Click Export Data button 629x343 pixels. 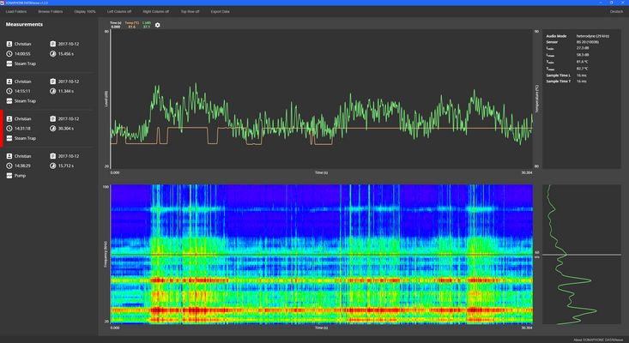(x=221, y=12)
